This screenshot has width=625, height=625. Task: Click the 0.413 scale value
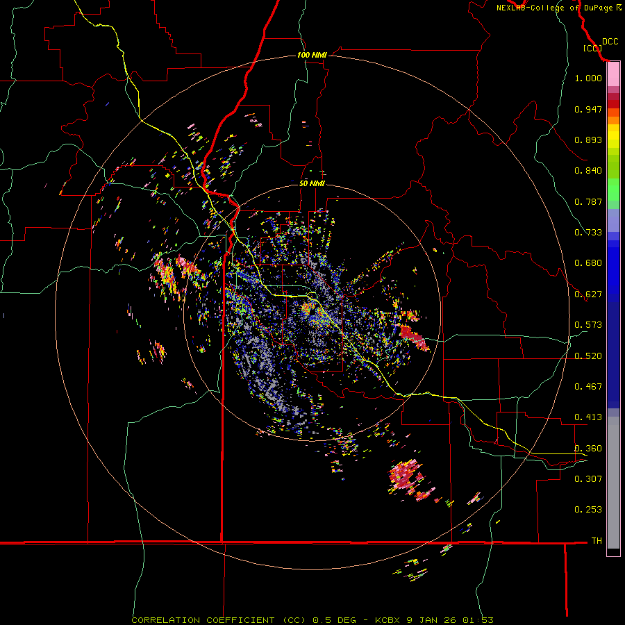coord(588,417)
